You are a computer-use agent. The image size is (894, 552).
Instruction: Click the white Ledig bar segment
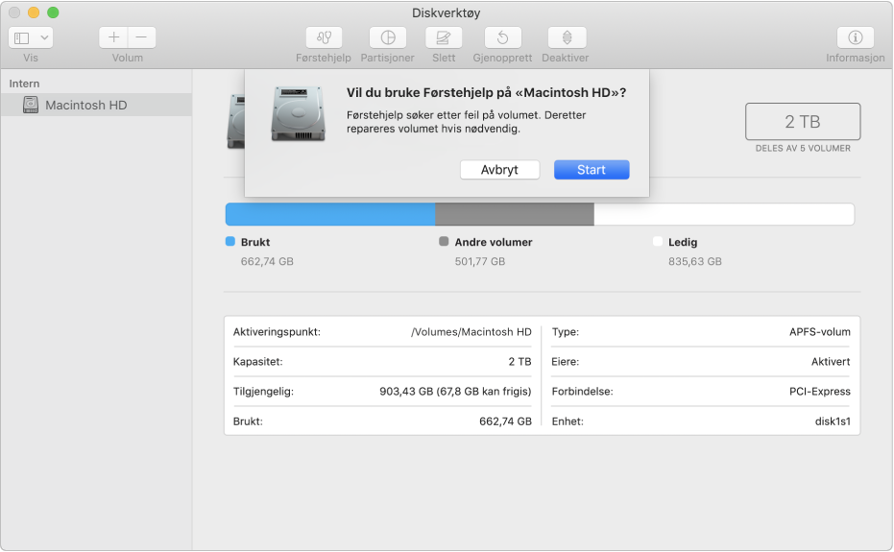[x=724, y=214]
